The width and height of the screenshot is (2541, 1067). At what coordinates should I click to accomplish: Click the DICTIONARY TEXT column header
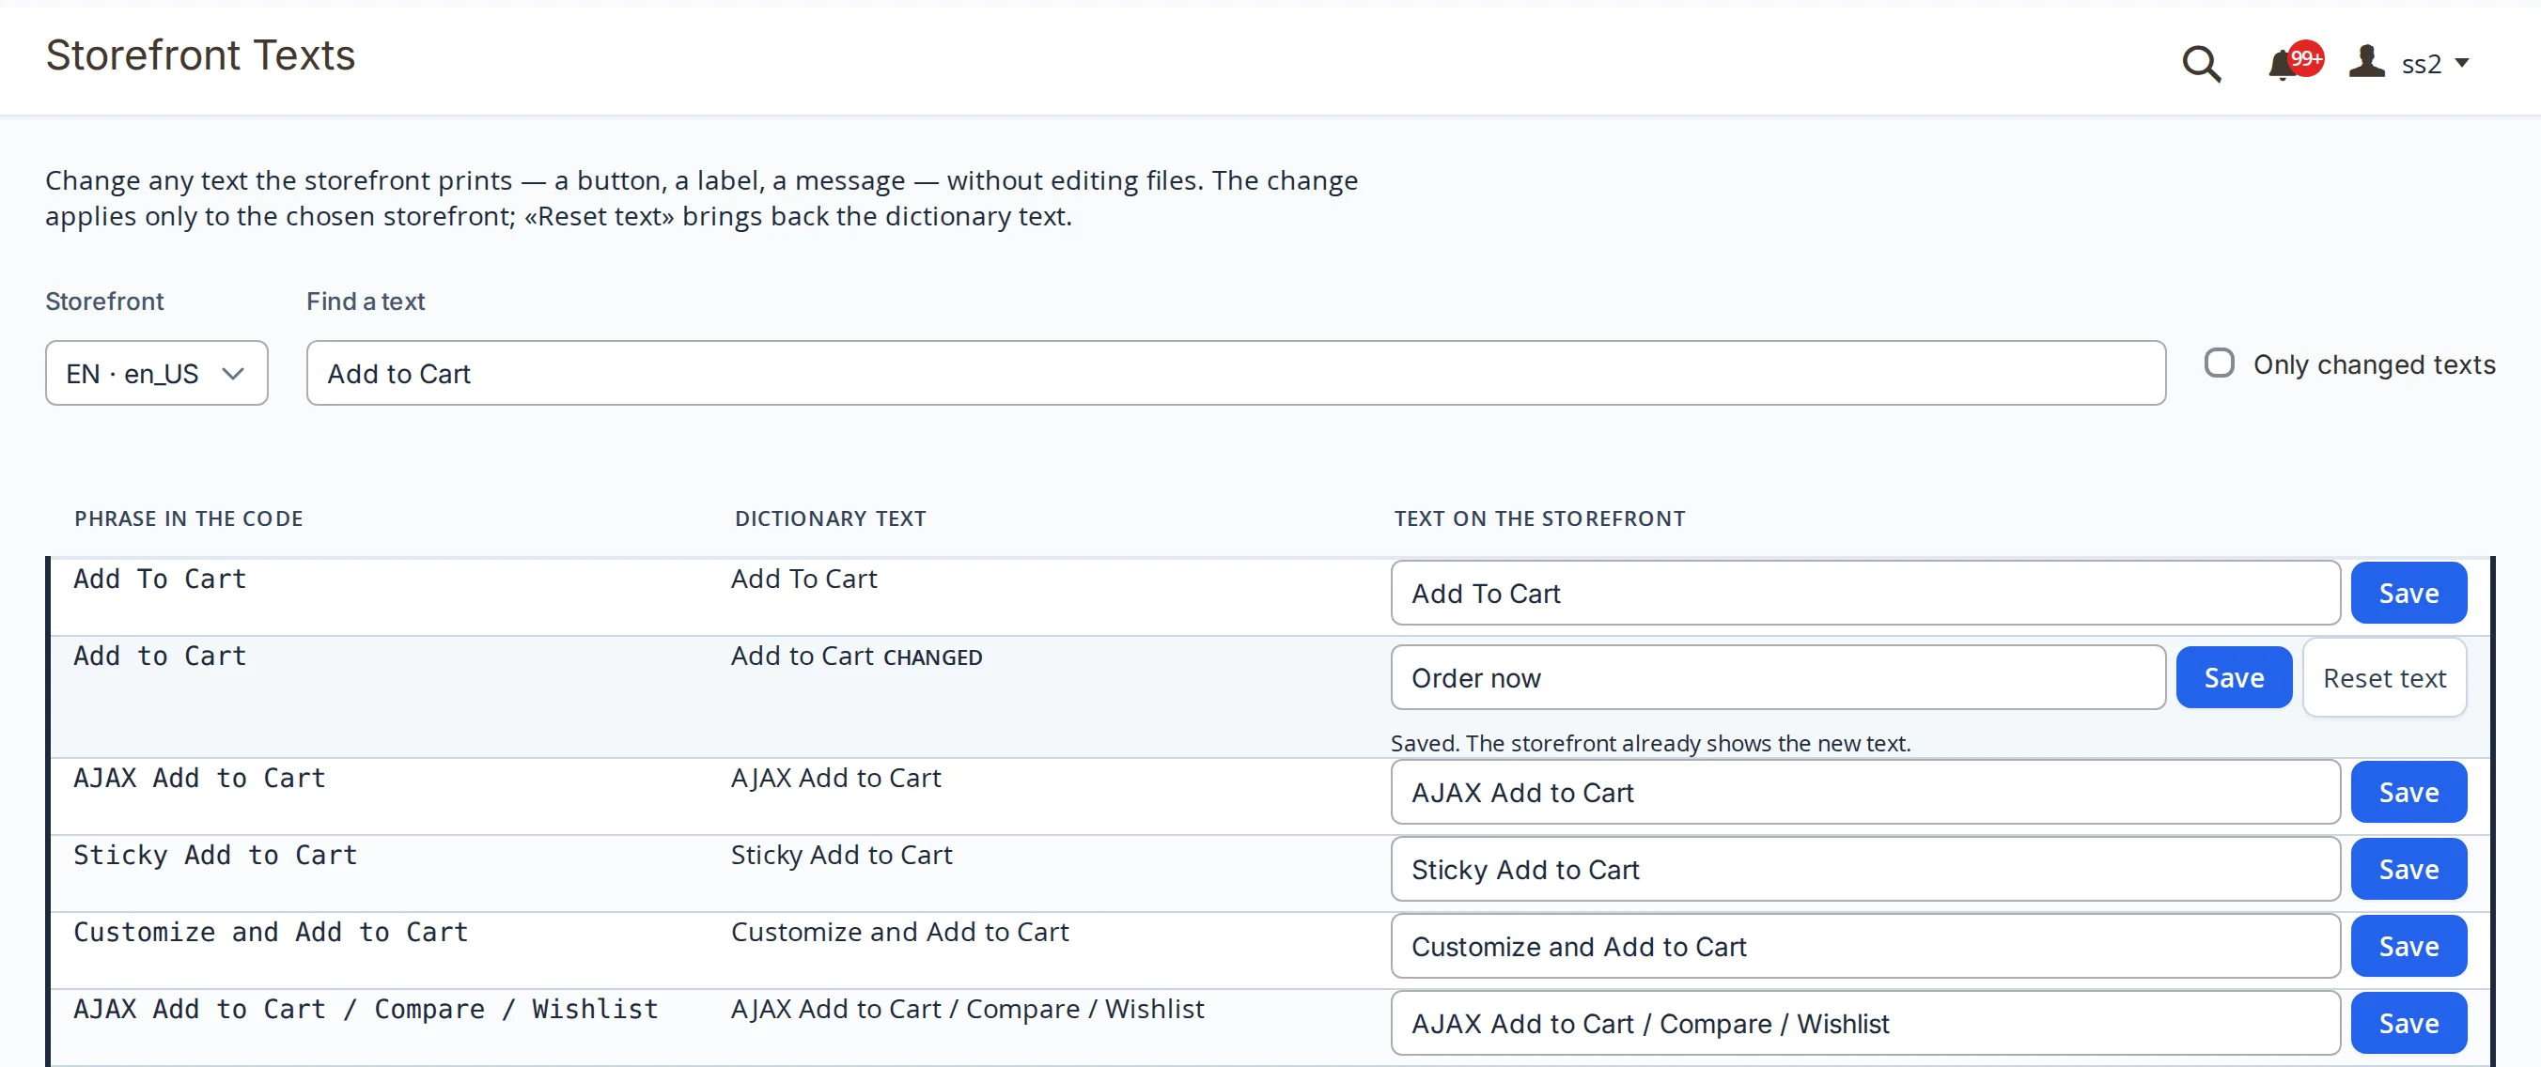[x=830, y=518]
